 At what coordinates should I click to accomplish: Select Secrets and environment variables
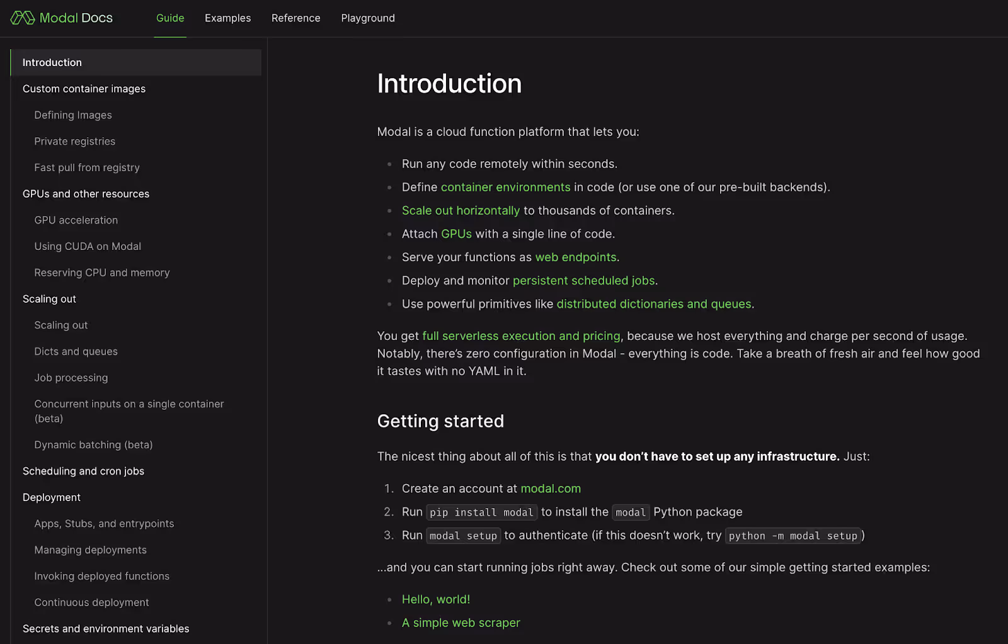point(106,629)
